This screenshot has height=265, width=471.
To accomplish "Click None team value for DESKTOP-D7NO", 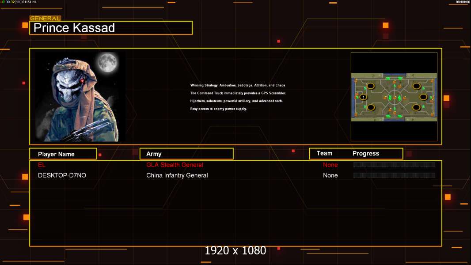I will coord(330,175).
